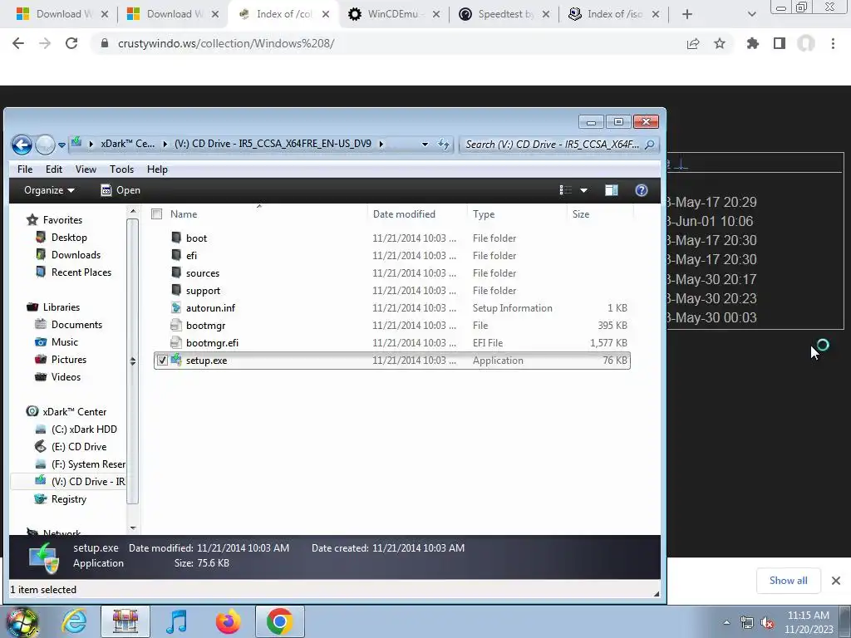Open recent pages dropdown arrow in Explorer
The image size is (851, 638).
pos(61,145)
